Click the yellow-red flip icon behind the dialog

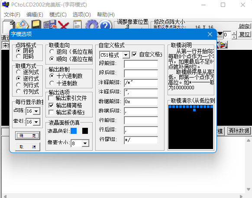(x=224, y=45)
